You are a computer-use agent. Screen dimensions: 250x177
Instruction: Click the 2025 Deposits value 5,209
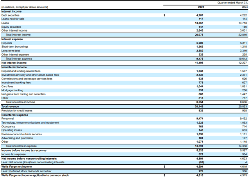[200, 43]
